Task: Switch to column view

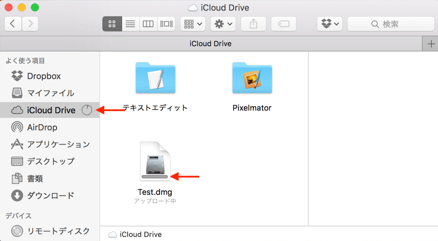Action: coord(148,24)
